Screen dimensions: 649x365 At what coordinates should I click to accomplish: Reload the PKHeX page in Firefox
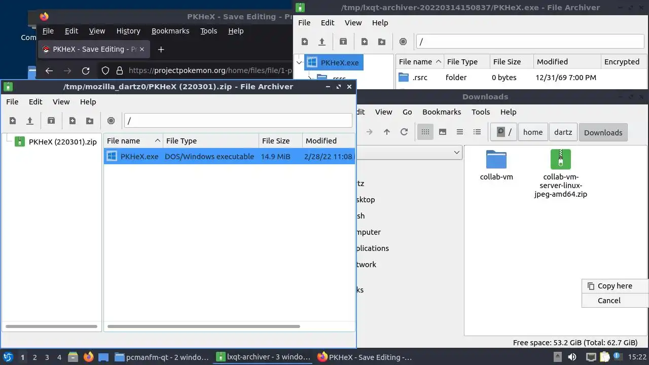click(x=86, y=71)
